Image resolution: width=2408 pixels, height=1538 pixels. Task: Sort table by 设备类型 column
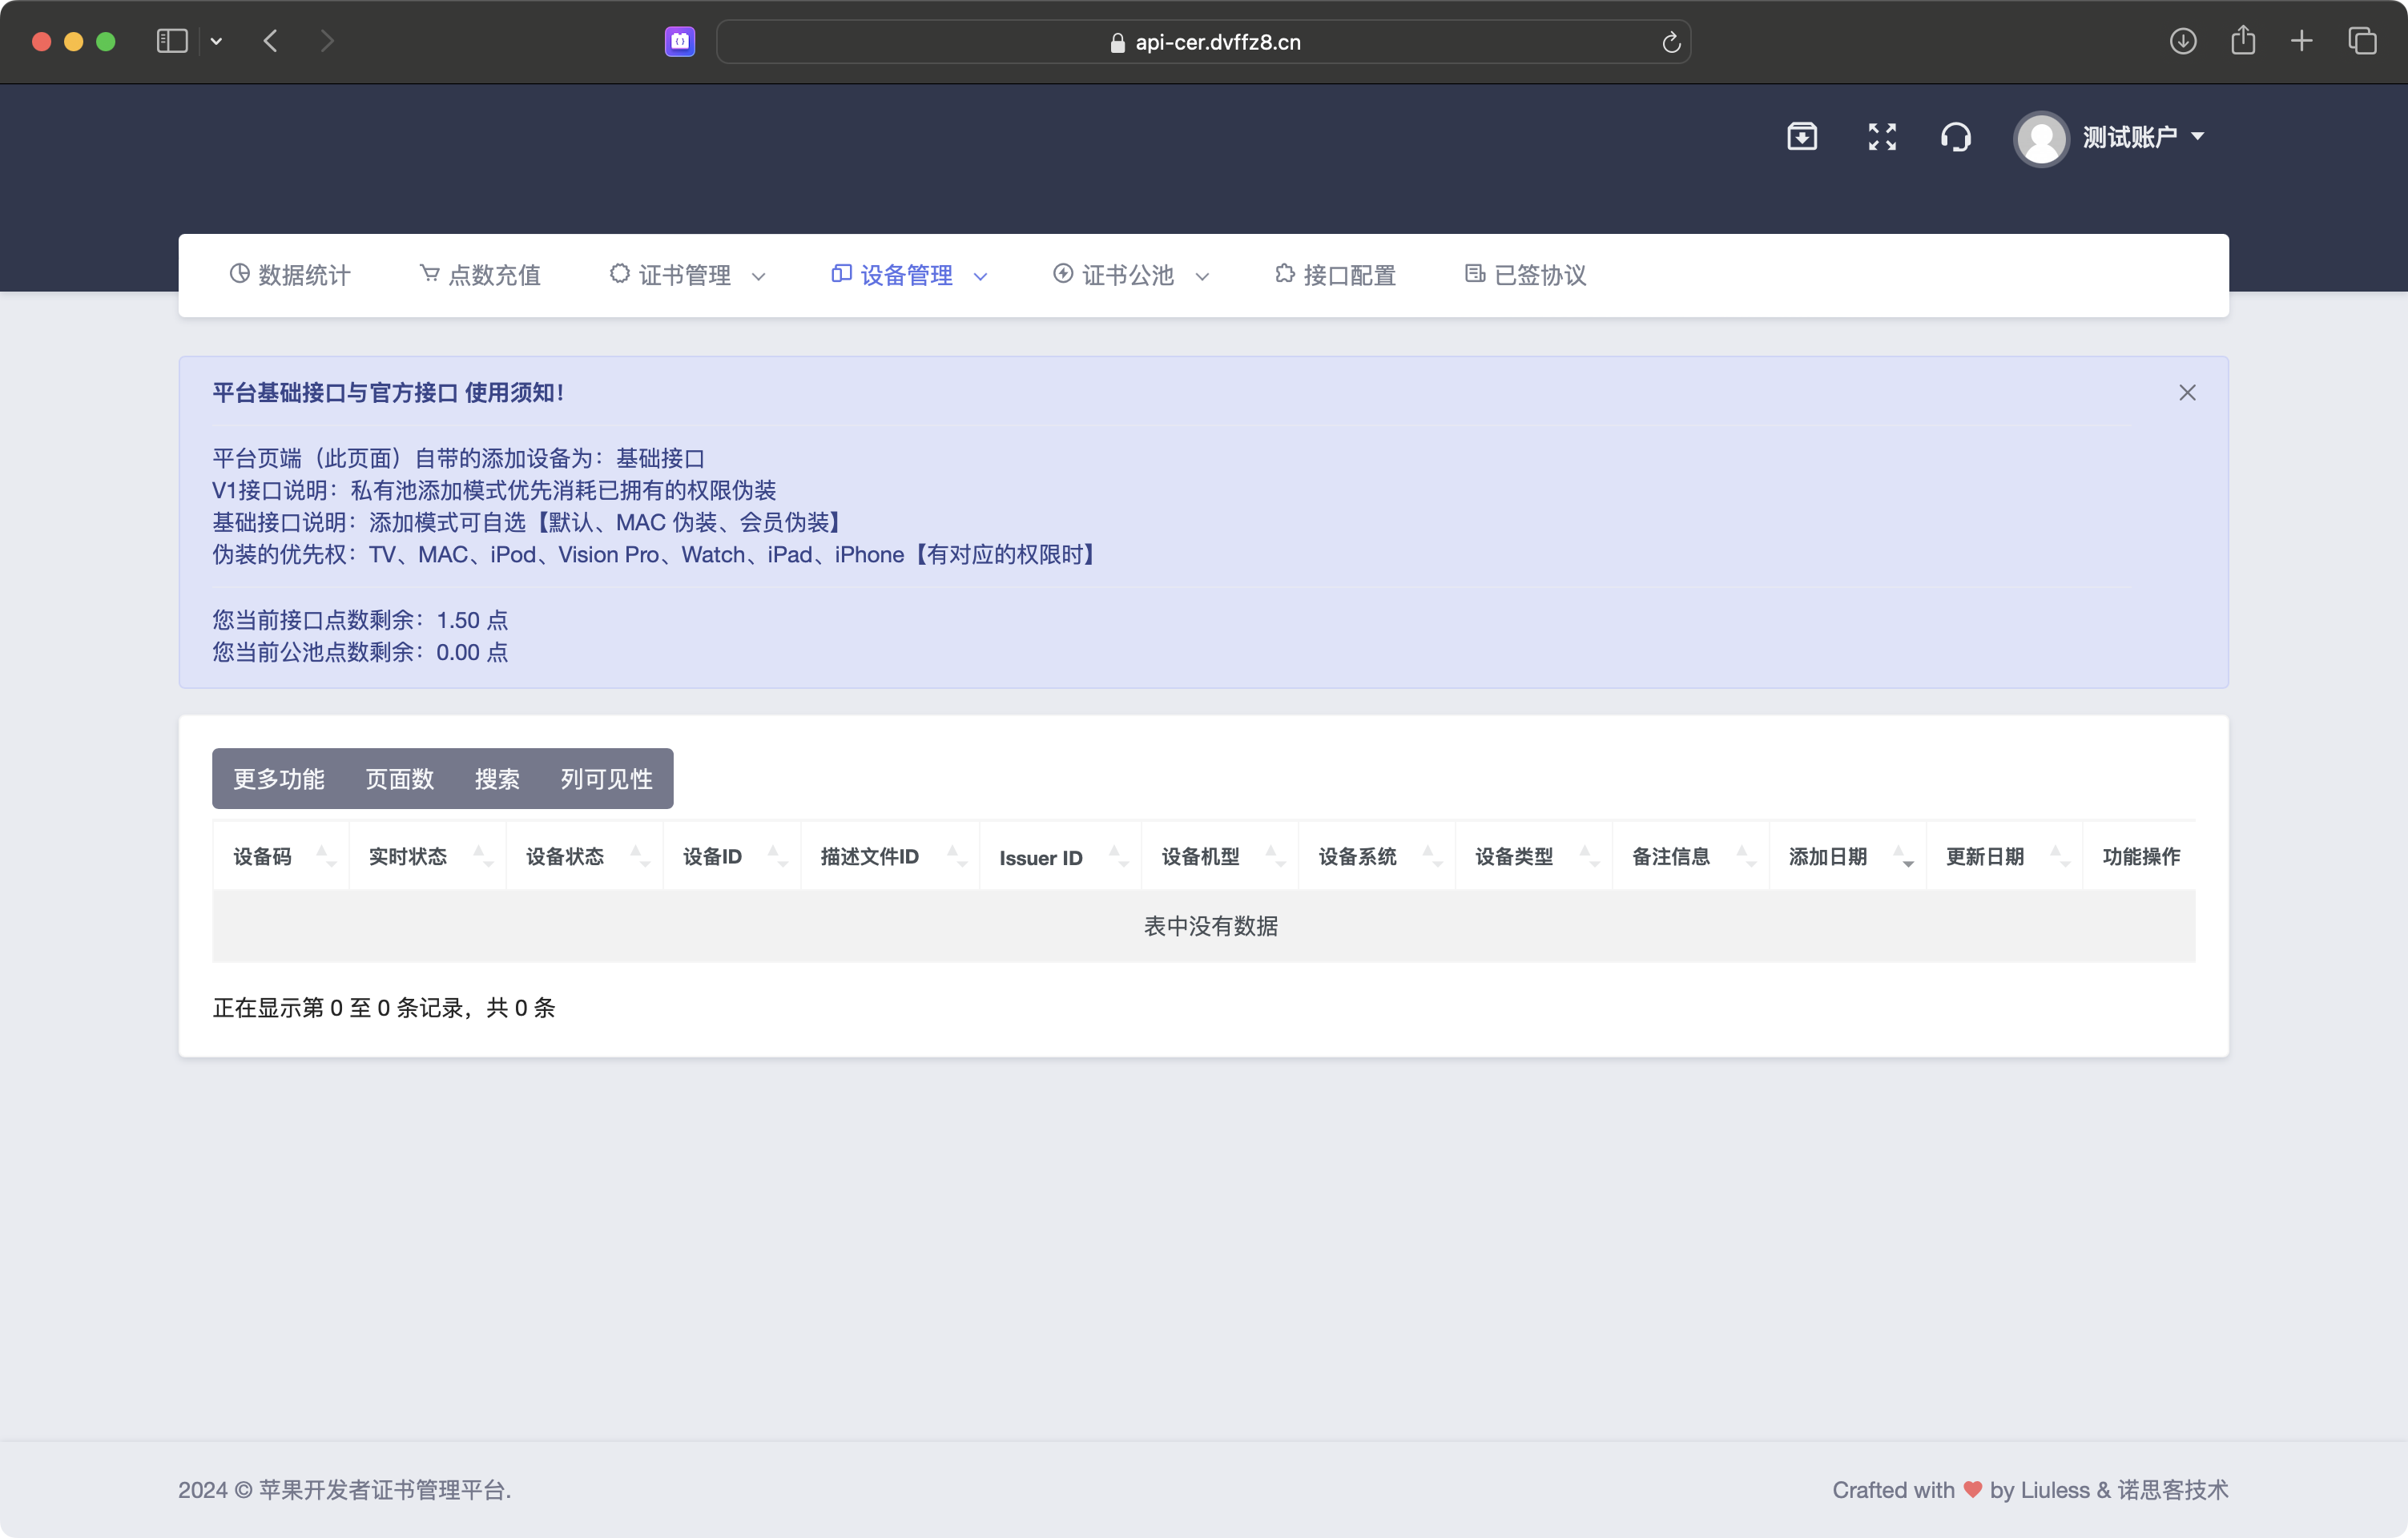tap(1534, 857)
